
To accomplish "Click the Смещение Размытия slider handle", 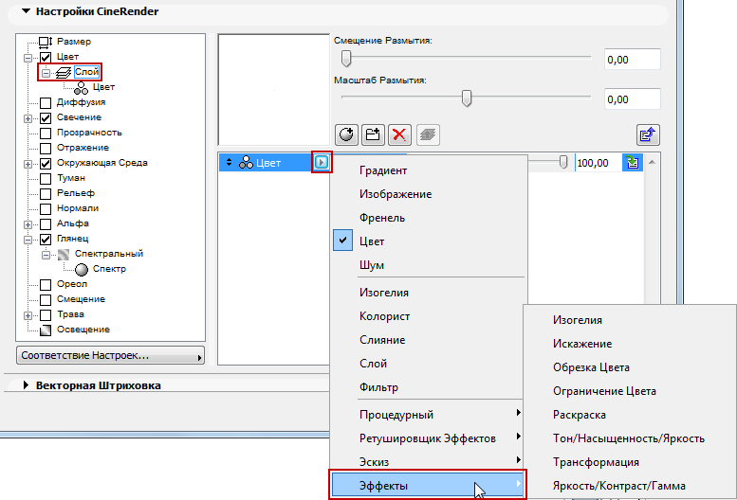I will click(346, 58).
